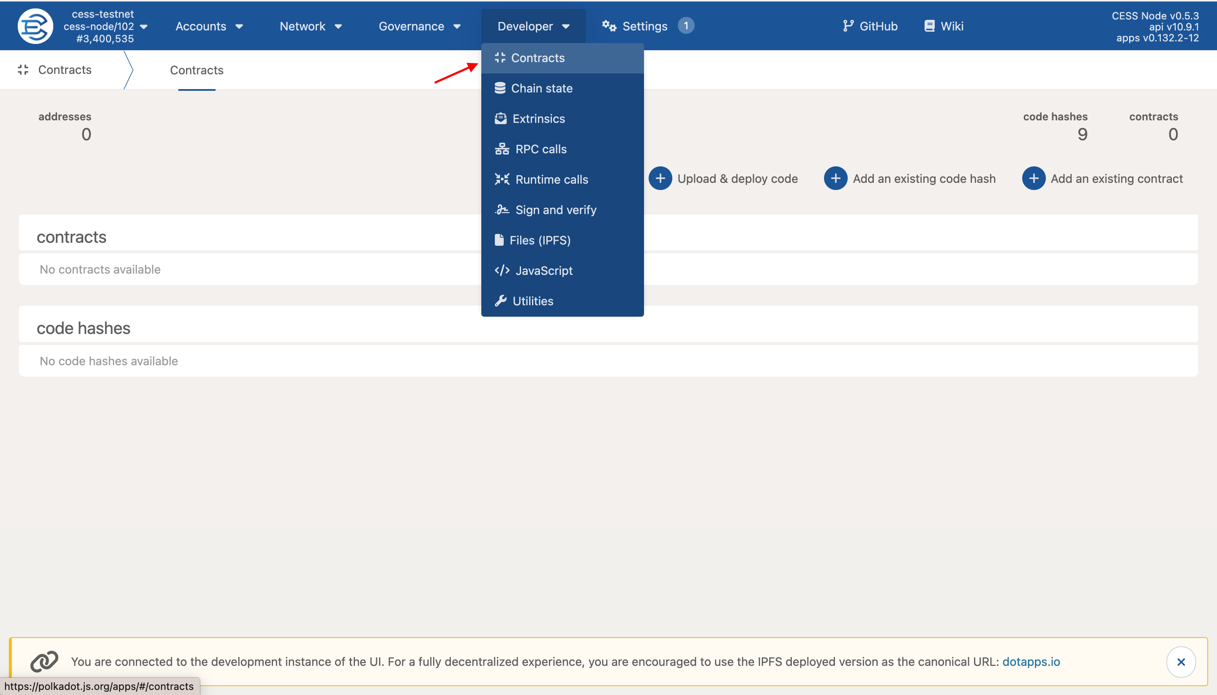Click the plus icon for Add an existing contract
This screenshot has width=1217, height=695.
point(1034,179)
